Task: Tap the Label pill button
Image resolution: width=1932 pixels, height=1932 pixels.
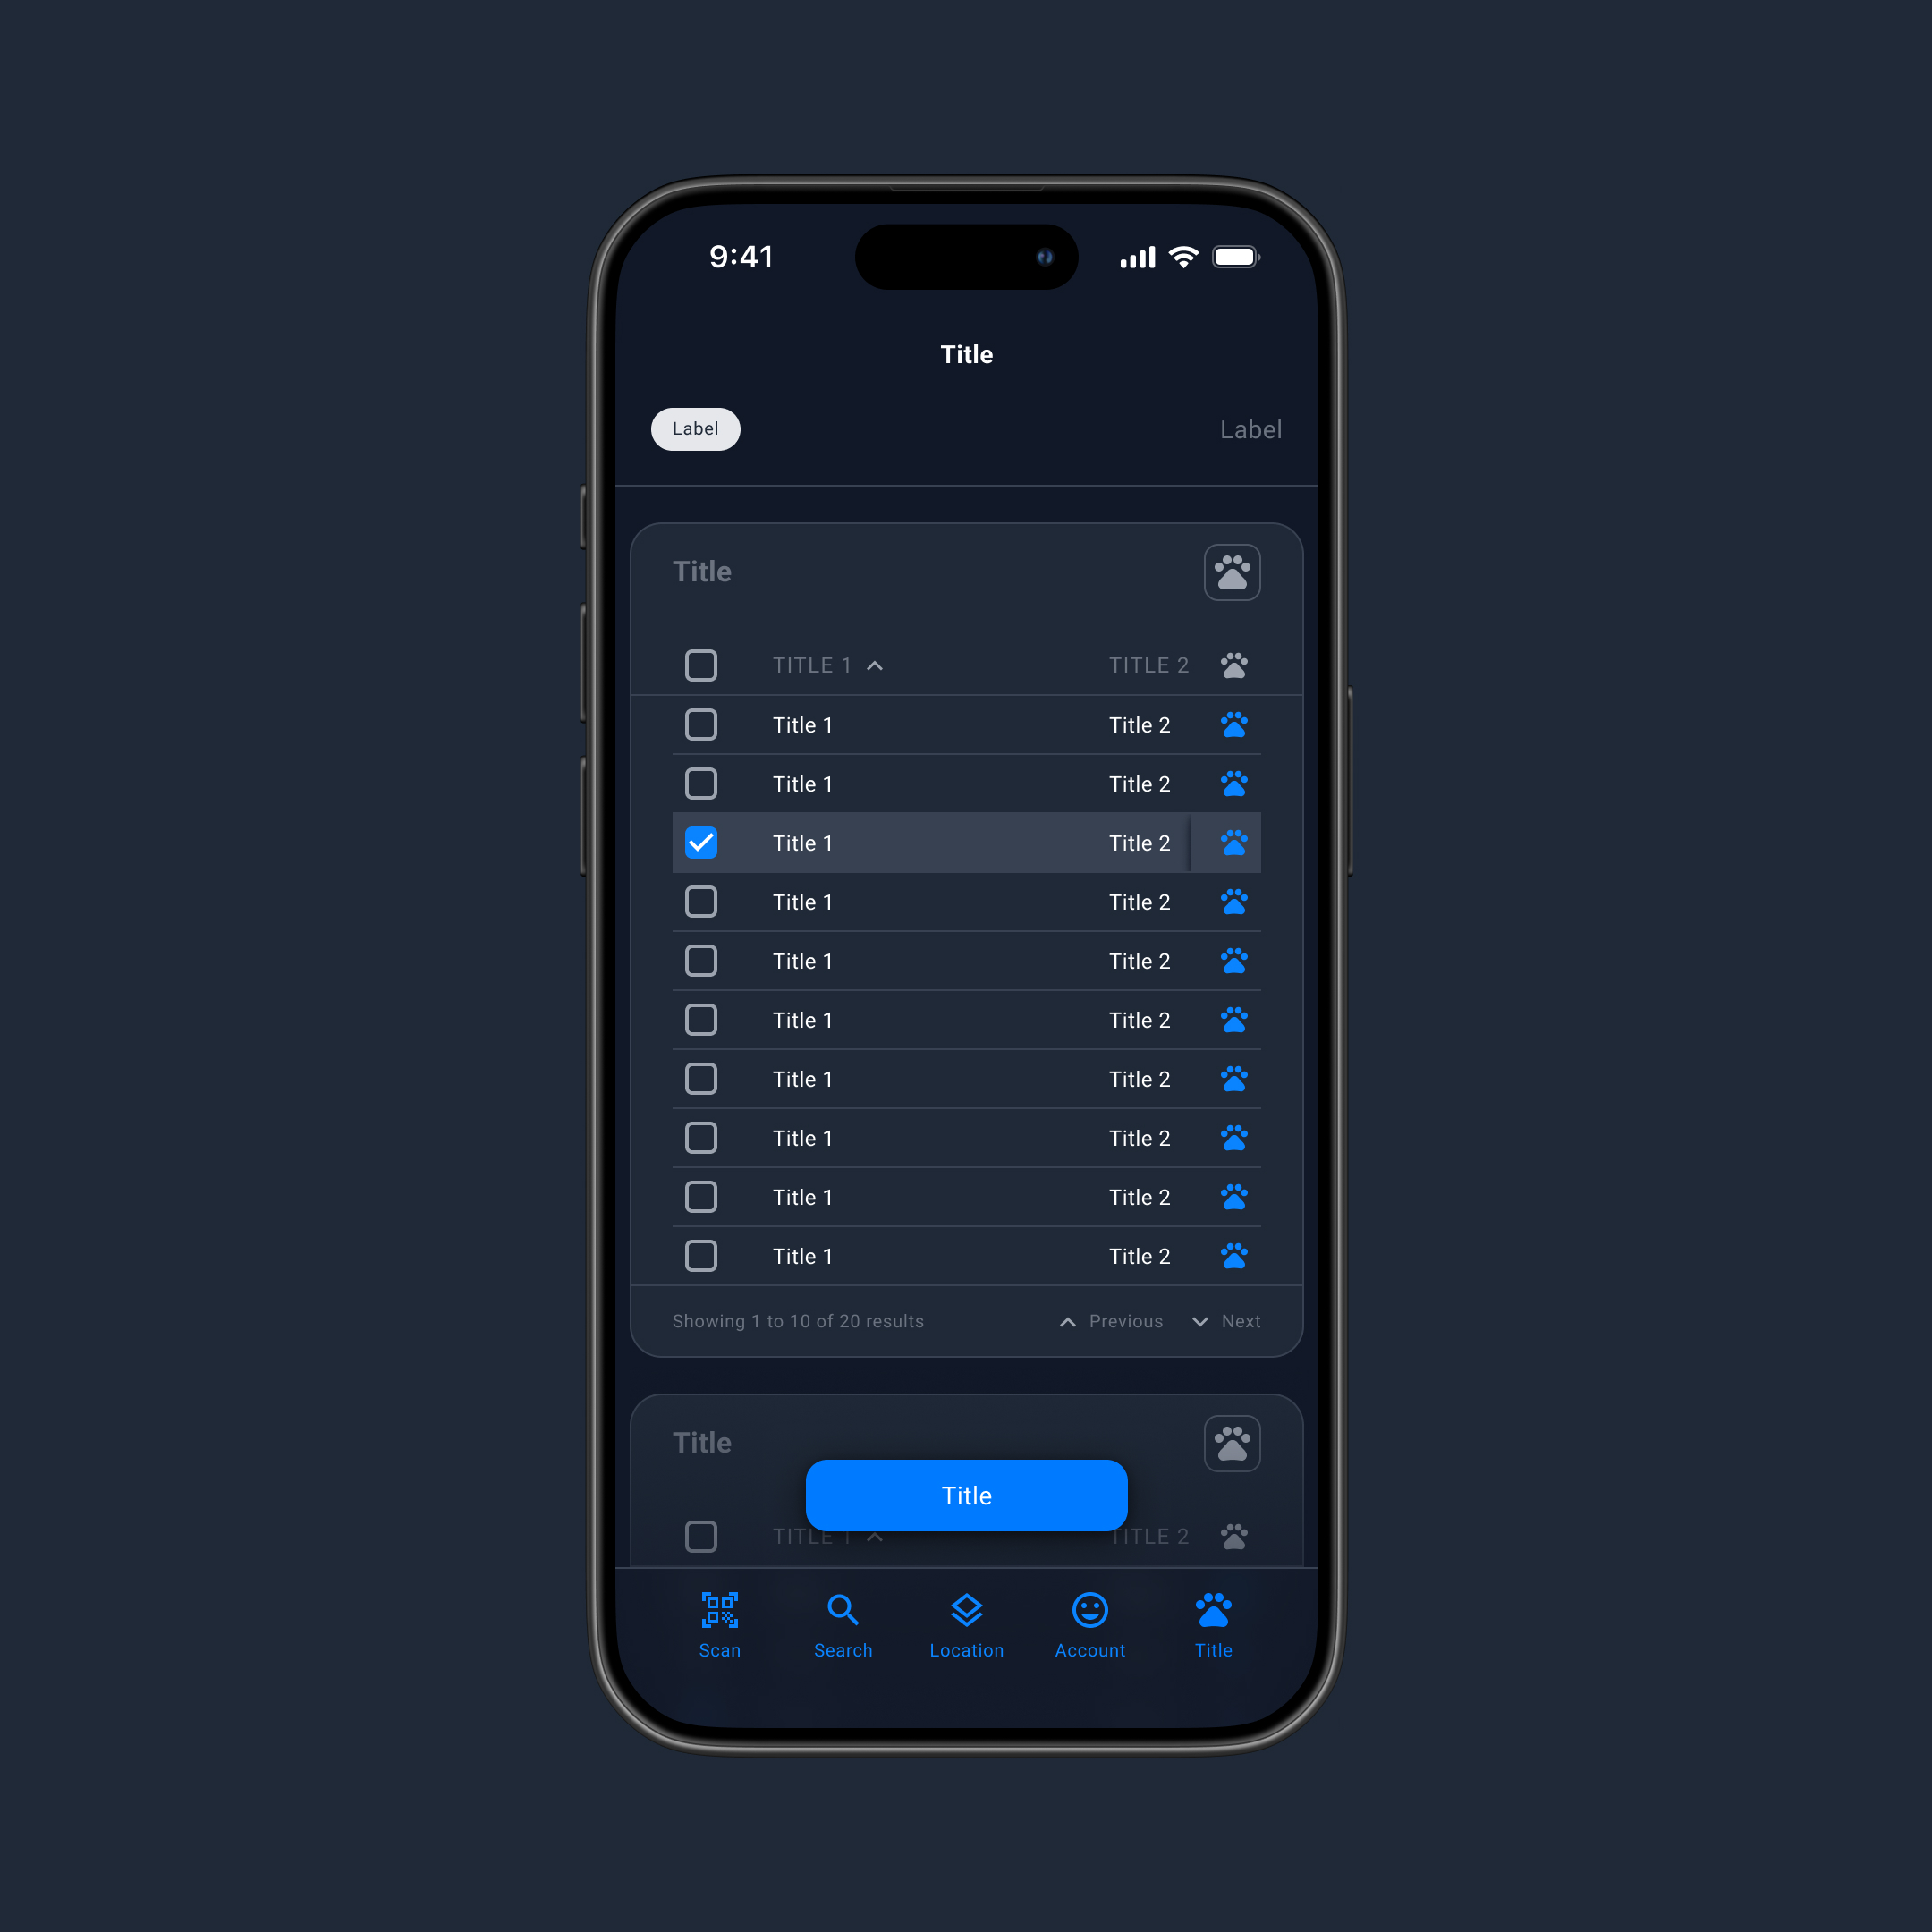Action: click(x=695, y=428)
